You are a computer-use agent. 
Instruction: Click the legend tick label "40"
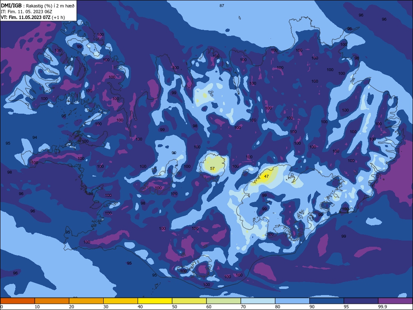tap(140, 307)
